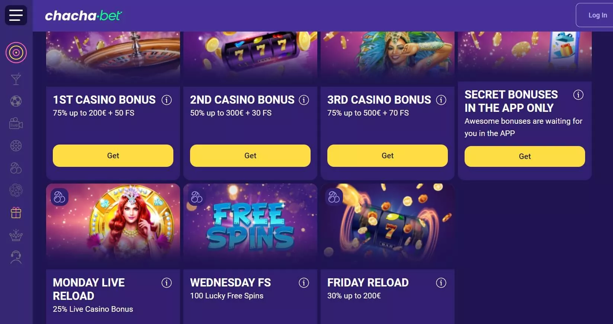This screenshot has height=324, width=613.
Task: Click the circular target sidebar icon
Action: click(16, 53)
